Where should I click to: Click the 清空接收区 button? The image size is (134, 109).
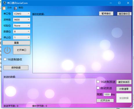[x=124, y=14]
